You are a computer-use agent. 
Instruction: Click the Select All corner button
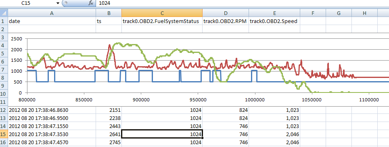pyautogui.click(x=4, y=13)
